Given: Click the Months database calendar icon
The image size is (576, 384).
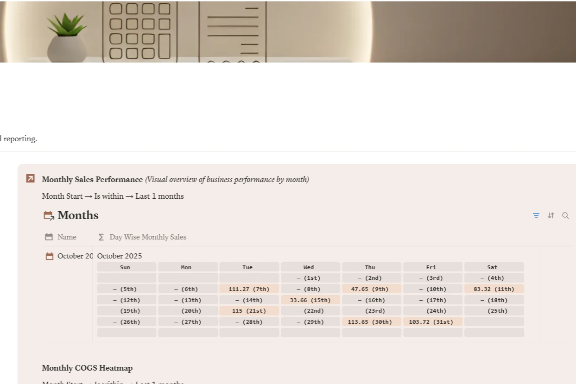Looking at the screenshot, I should tap(48, 215).
